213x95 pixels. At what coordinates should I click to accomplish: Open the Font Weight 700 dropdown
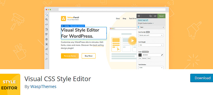pyautogui.click(x=151, y=45)
